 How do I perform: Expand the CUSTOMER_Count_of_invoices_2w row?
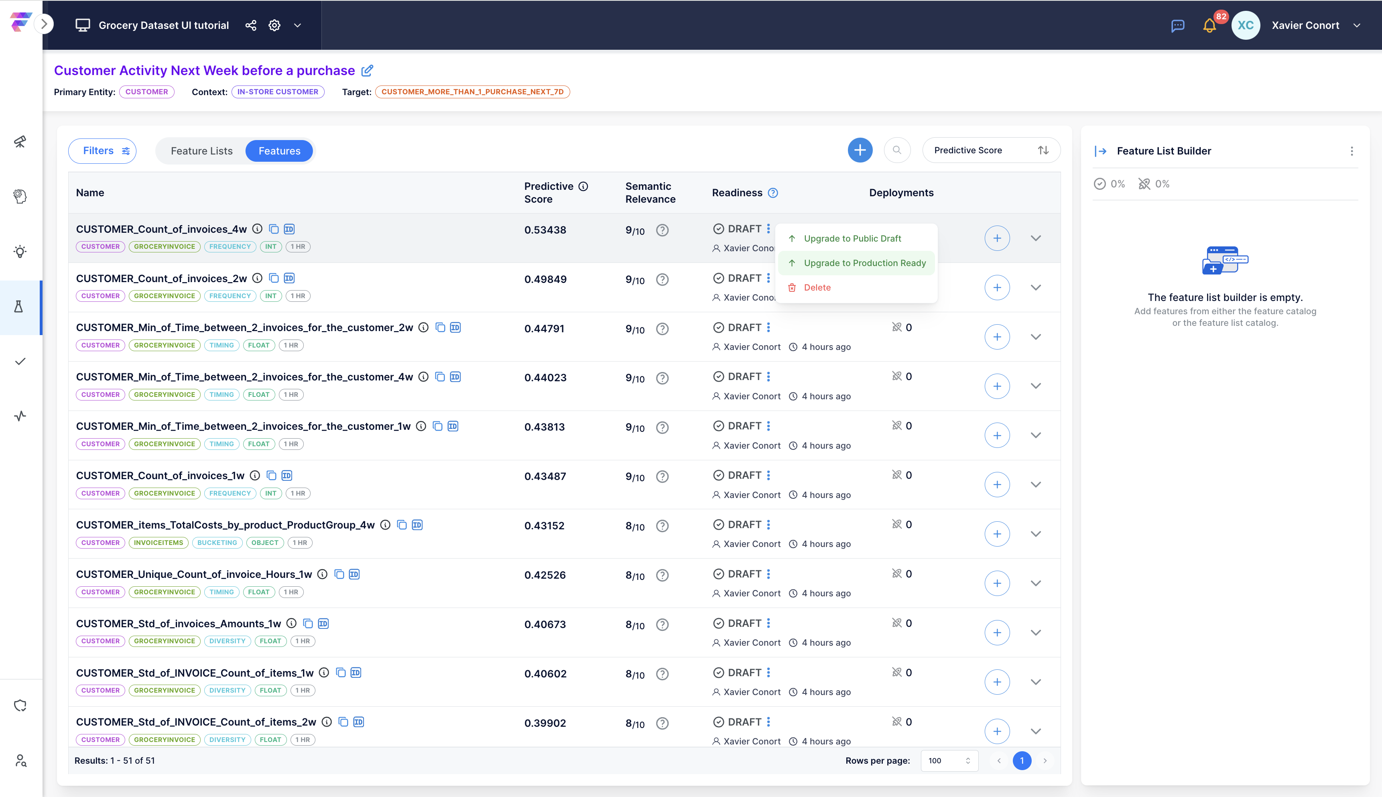[x=1036, y=287]
